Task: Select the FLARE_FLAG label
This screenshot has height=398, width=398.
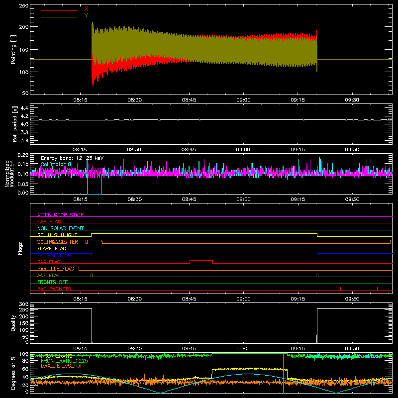Action: (x=52, y=248)
